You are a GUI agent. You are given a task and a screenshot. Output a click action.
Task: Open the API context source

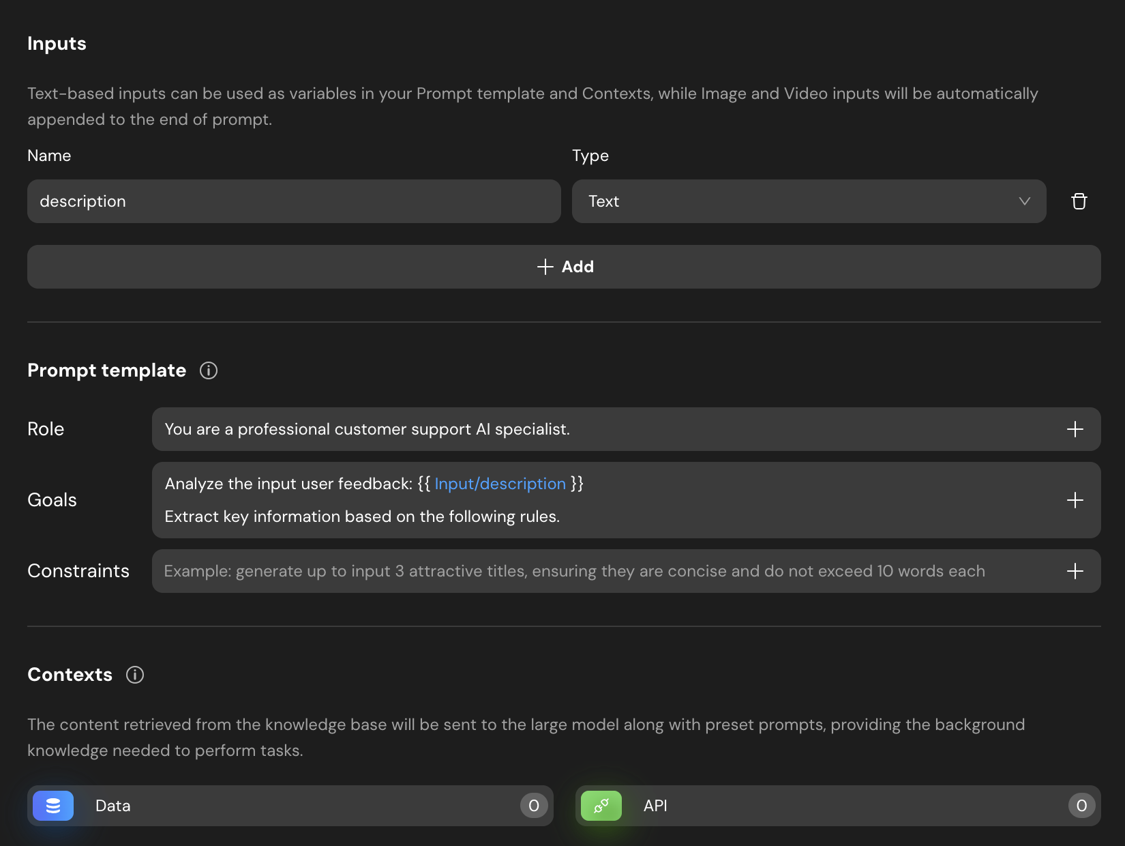(818, 806)
